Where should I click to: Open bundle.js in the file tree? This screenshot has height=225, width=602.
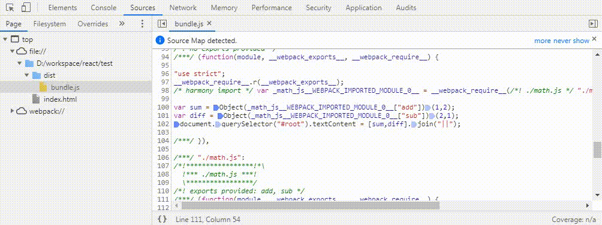point(65,87)
